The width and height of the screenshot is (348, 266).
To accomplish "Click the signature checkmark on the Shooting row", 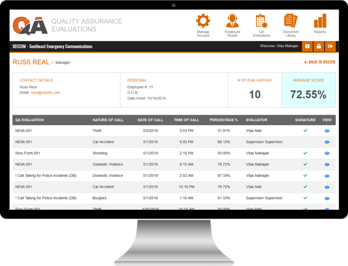I will tap(305, 153).
